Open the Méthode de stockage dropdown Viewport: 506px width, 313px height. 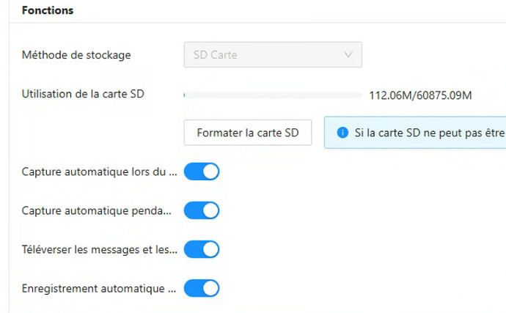pos(272,54)
